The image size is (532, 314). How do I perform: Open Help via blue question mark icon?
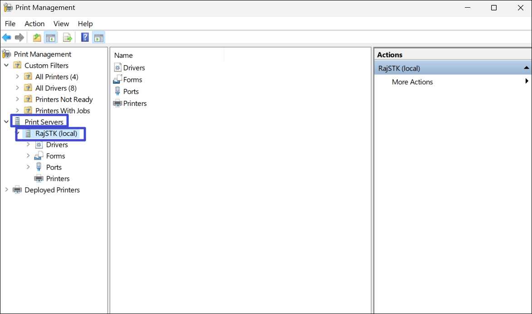(85, 38)
